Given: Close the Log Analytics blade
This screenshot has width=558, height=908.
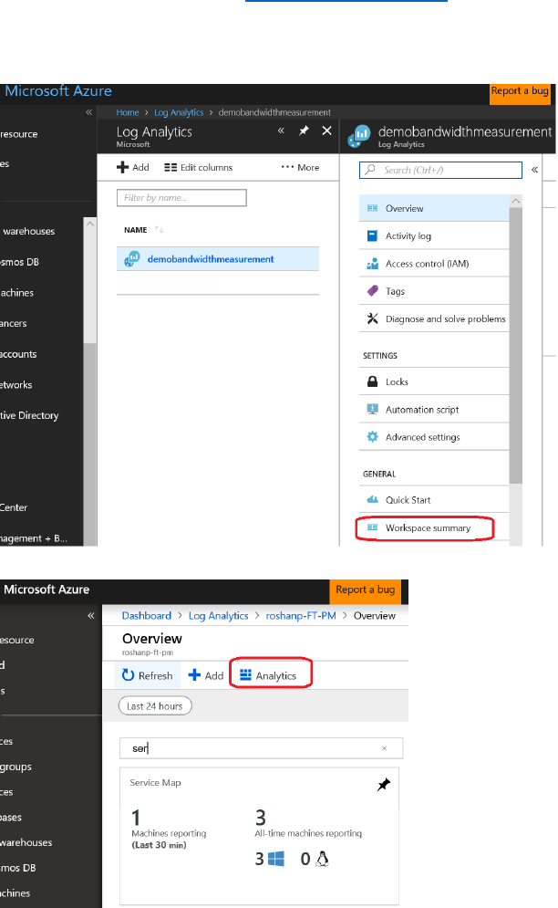Looking at the screenshot, I should 326,131.
